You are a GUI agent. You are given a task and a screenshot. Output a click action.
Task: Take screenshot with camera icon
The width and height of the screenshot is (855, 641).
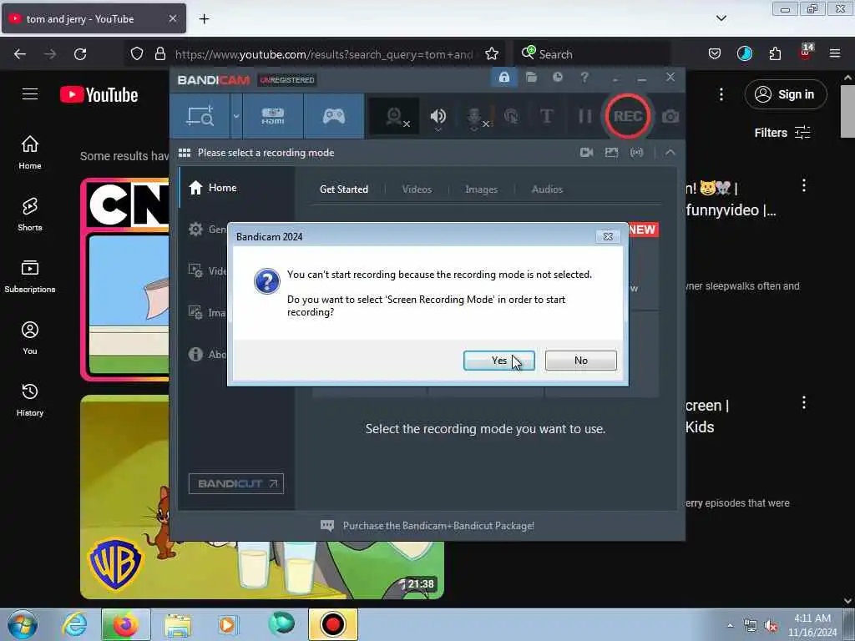(670, 116)
